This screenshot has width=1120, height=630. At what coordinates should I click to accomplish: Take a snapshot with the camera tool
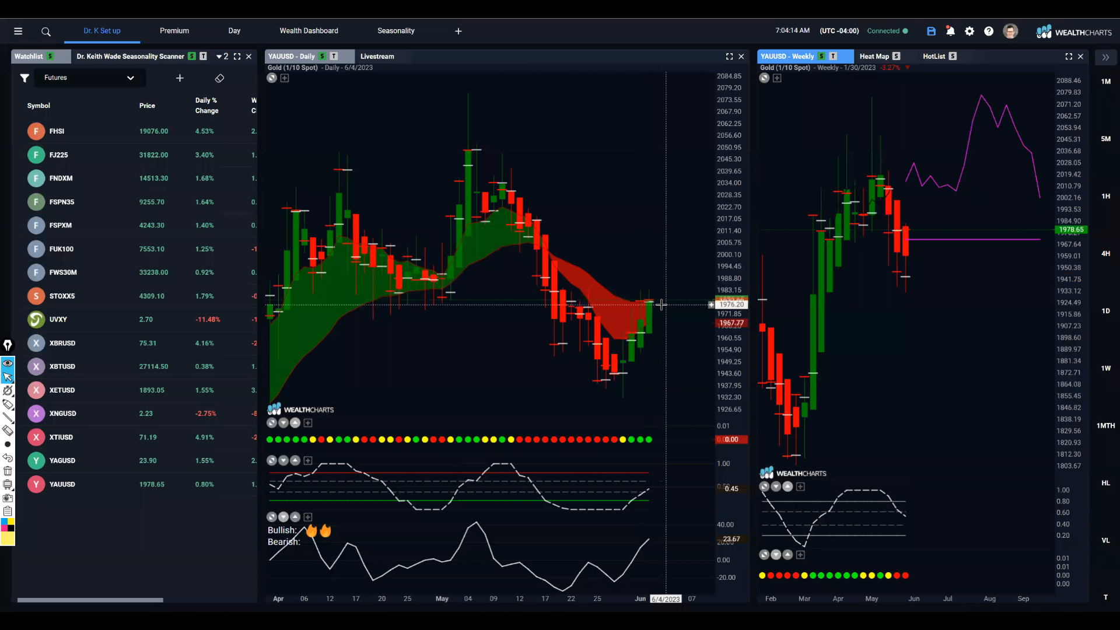pos(8,498)
